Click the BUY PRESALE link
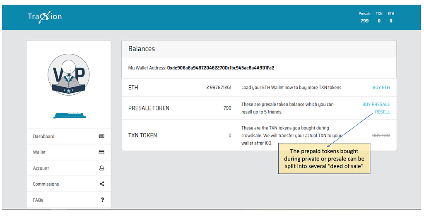Screen dimensions: 424x218 pyautogui.click(x=376, y=104)
